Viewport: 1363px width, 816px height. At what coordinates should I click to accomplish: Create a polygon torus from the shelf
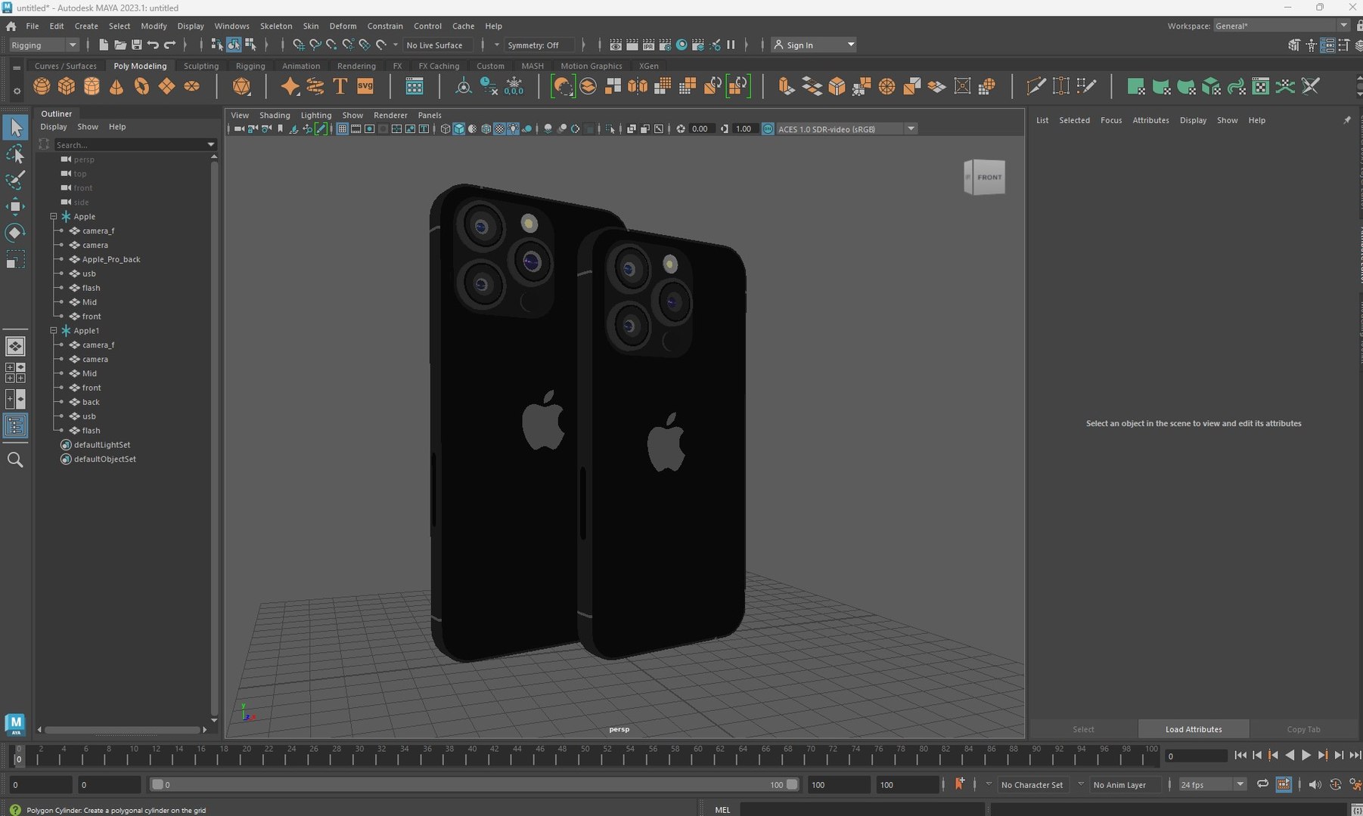click(141, 86)
